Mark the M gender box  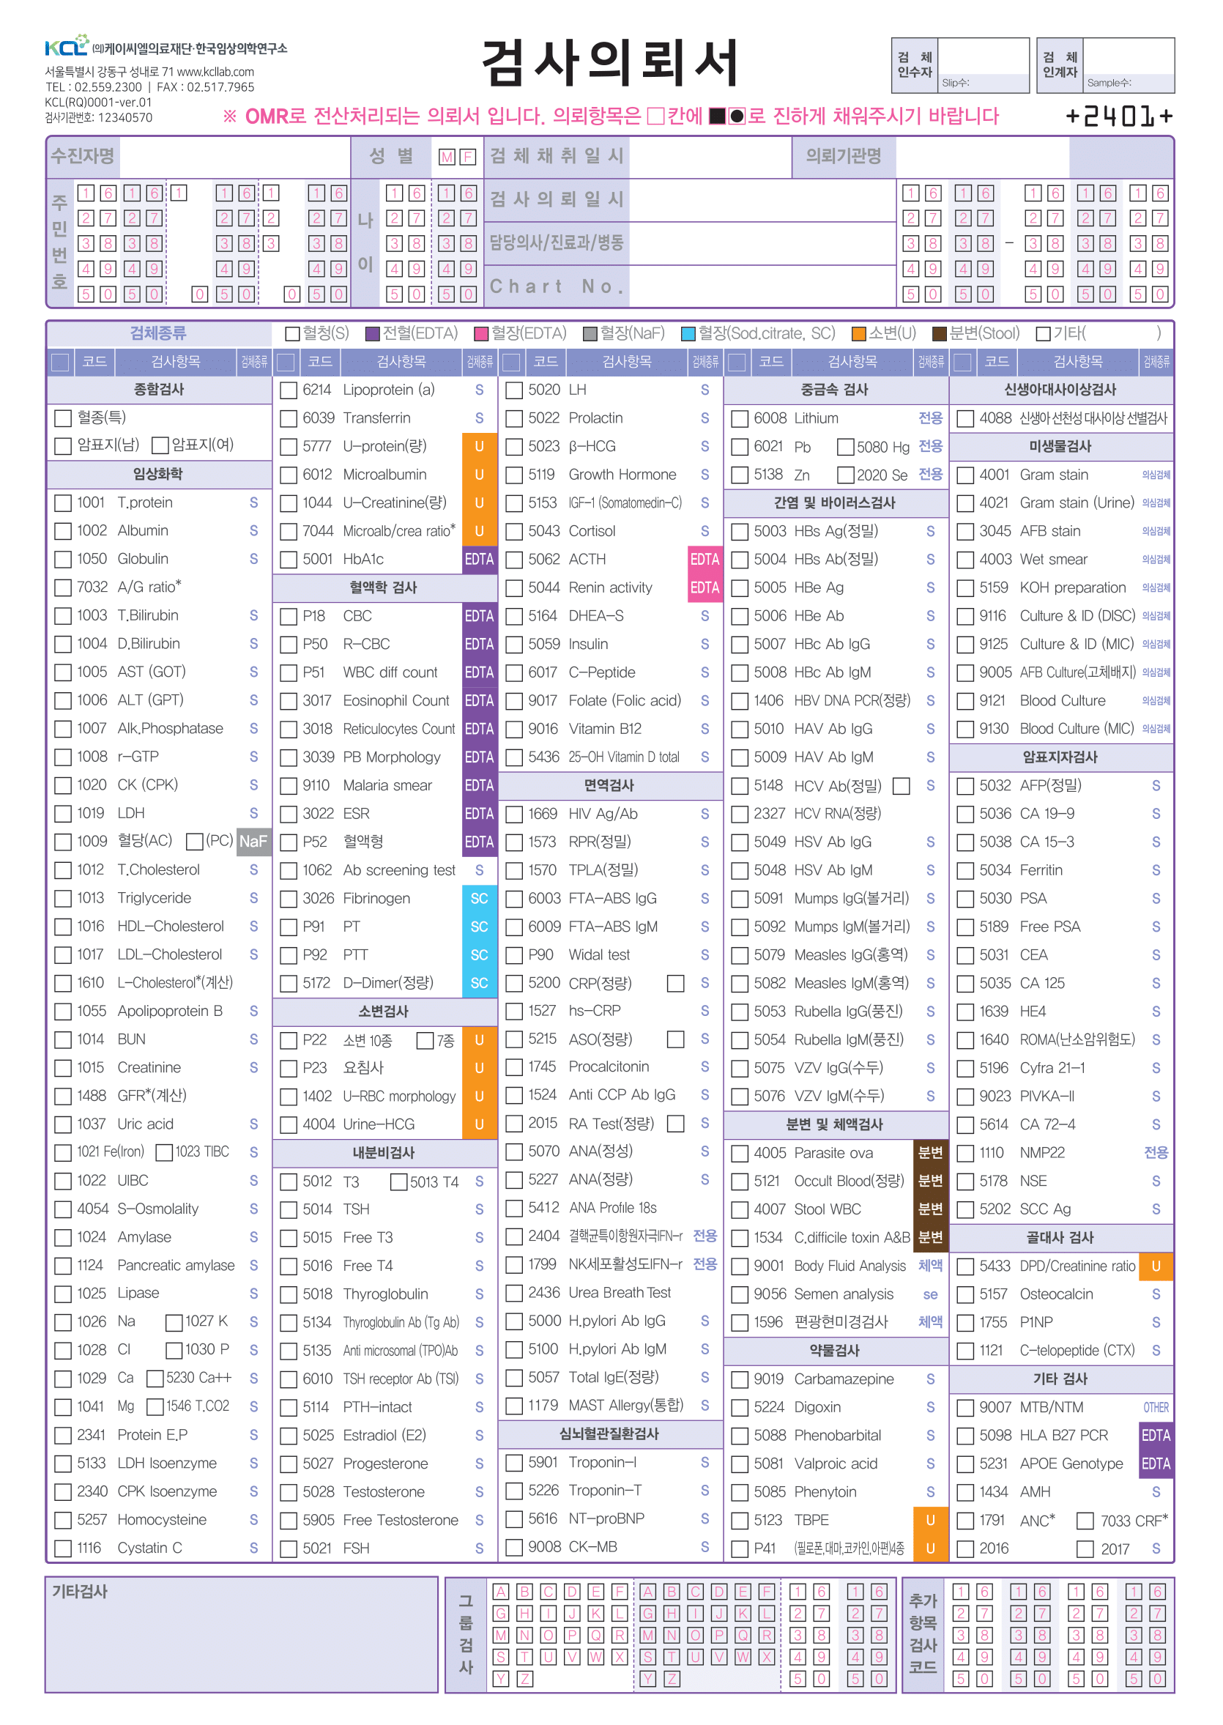point(447,157)
